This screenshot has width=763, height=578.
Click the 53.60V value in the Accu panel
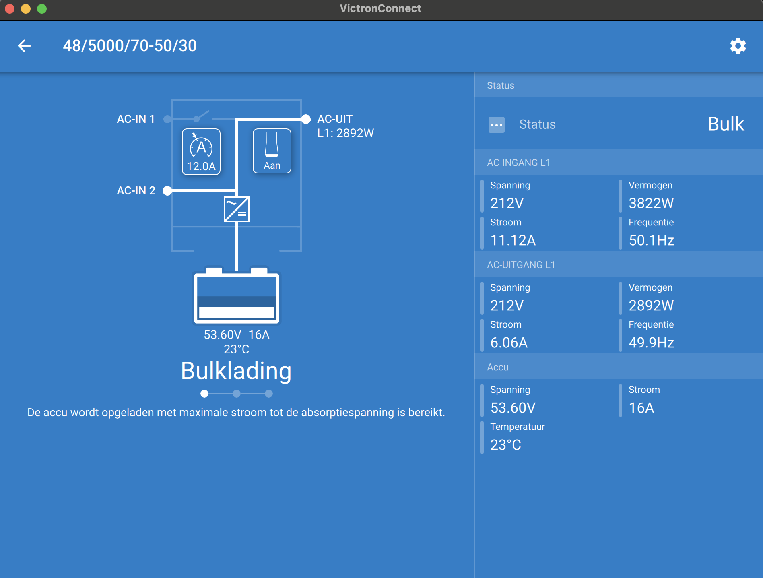tap(513, 408)
